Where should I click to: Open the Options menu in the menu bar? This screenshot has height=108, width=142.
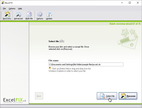tap(12, 9)
